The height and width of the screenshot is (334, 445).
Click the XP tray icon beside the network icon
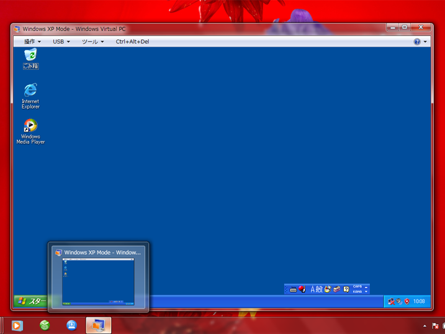click(x=400, y=301)
